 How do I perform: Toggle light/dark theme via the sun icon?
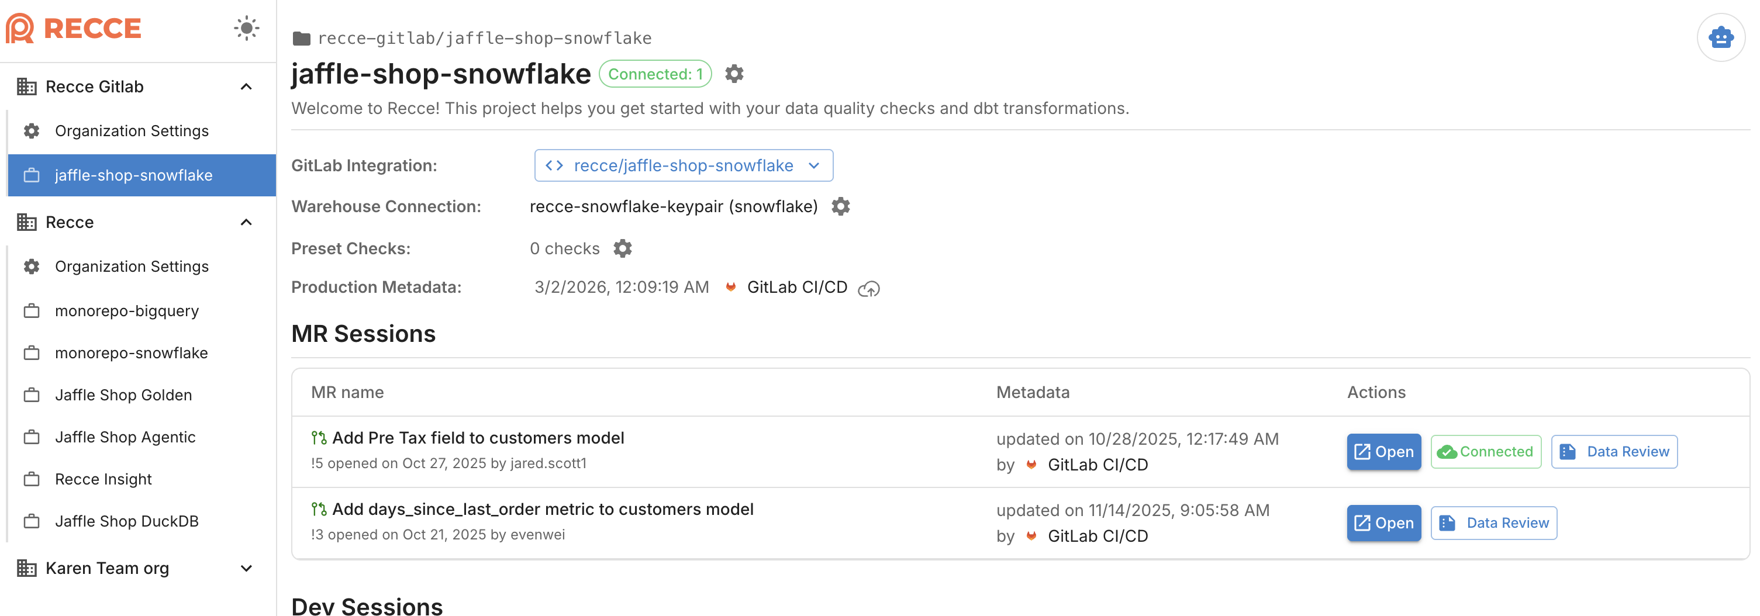pyautogui.click(x=246, y=28)
